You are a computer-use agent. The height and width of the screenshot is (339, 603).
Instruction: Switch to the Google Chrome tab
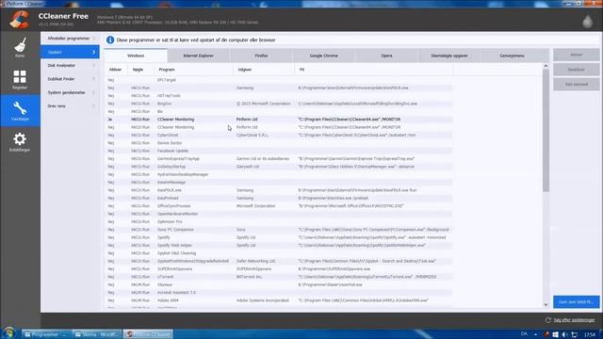324,56
